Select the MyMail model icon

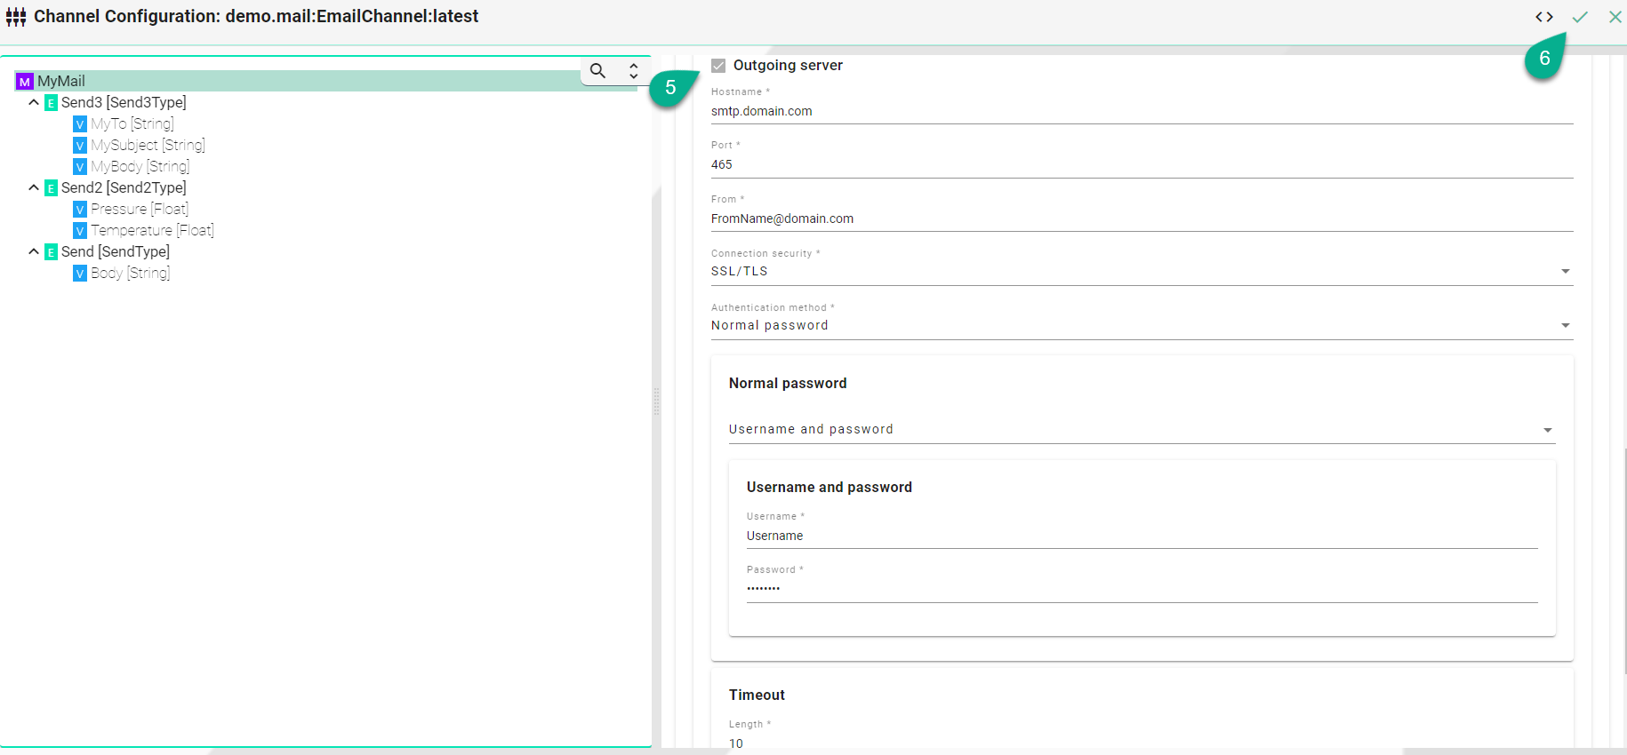25,82
